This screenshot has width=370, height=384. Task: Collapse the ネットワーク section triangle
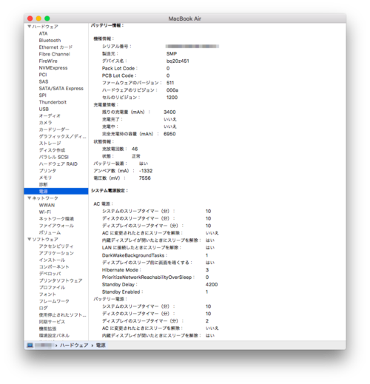(x=30, y=198)
